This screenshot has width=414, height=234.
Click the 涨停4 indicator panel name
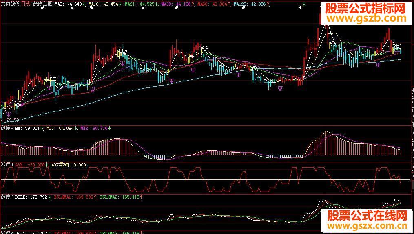7,128
